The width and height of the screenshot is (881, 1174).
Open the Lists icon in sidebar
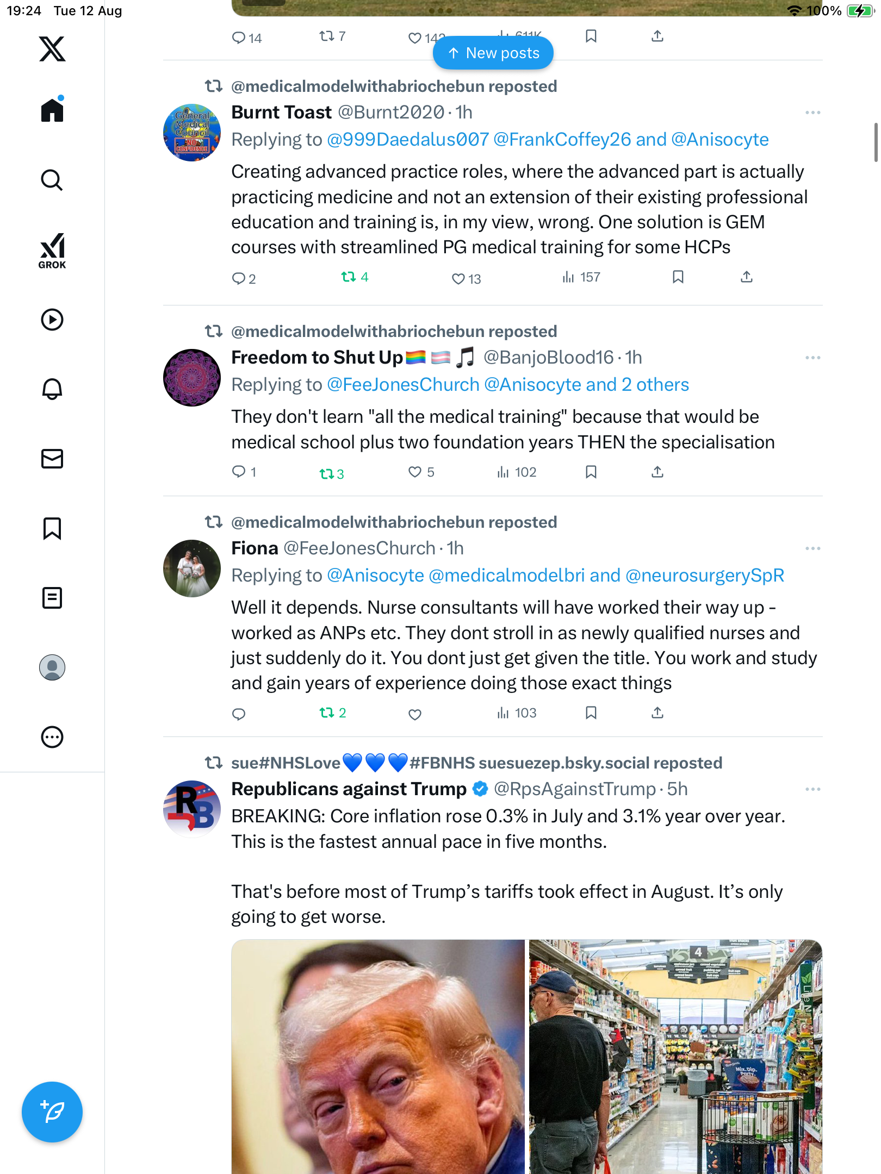52,597
